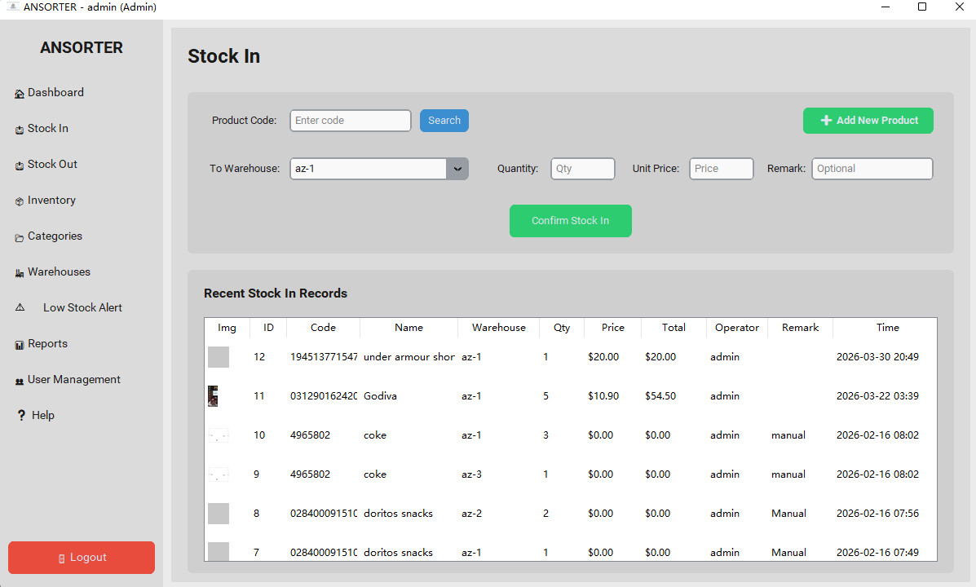Click the Remark optional input field
The image size is (976, 587).
(872, 169)
